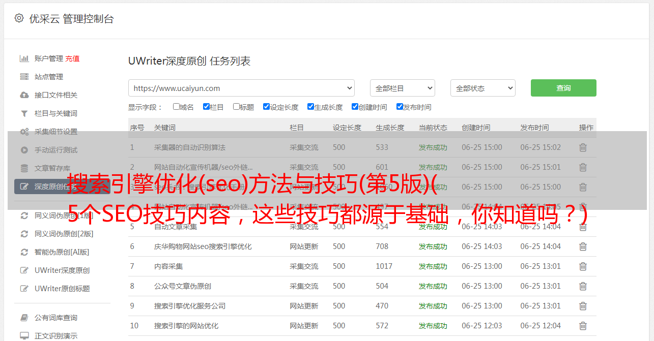The height and width of the screenshot is (341, 654).
Task: Click the 优采云 管理控制台 title
Action: (x=71, y=19)
